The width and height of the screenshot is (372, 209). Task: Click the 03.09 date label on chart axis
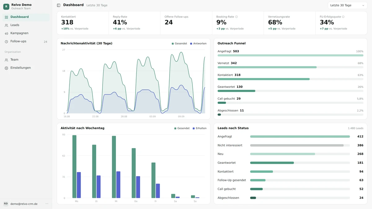tap(153, 116)
